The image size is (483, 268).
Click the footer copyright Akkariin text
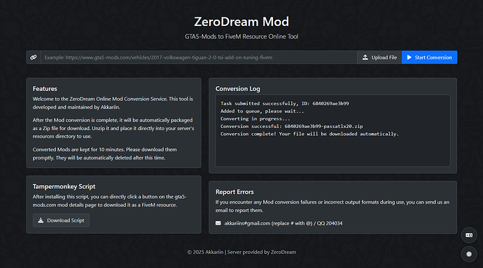241,252
